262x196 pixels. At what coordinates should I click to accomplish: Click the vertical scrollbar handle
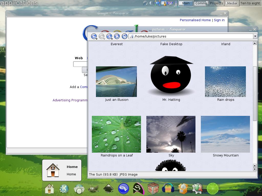255,93
